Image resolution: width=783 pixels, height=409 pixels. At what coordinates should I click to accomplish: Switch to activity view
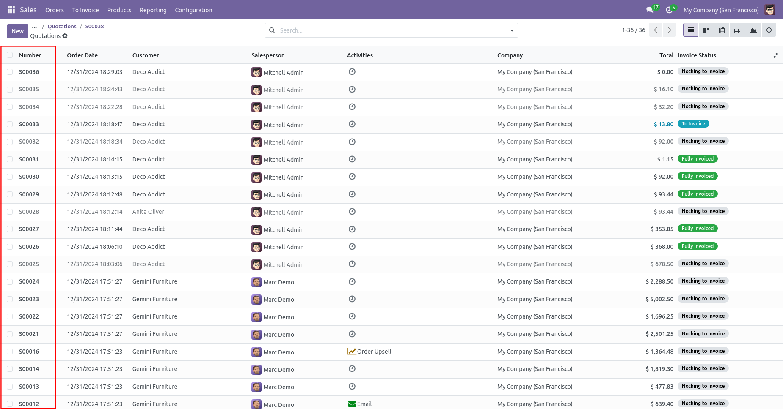769,30
